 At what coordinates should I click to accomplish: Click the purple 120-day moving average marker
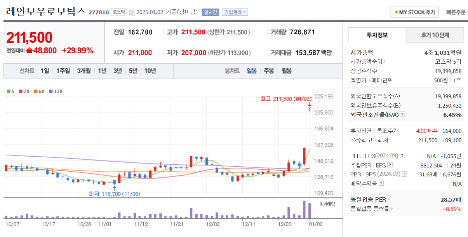[x=50, y=92]
